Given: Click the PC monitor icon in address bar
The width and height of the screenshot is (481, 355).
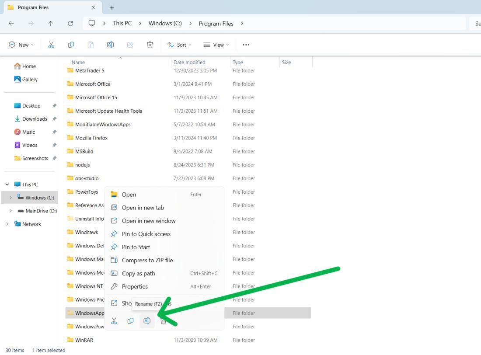Looking at the screenshot, I should [92, 23].
